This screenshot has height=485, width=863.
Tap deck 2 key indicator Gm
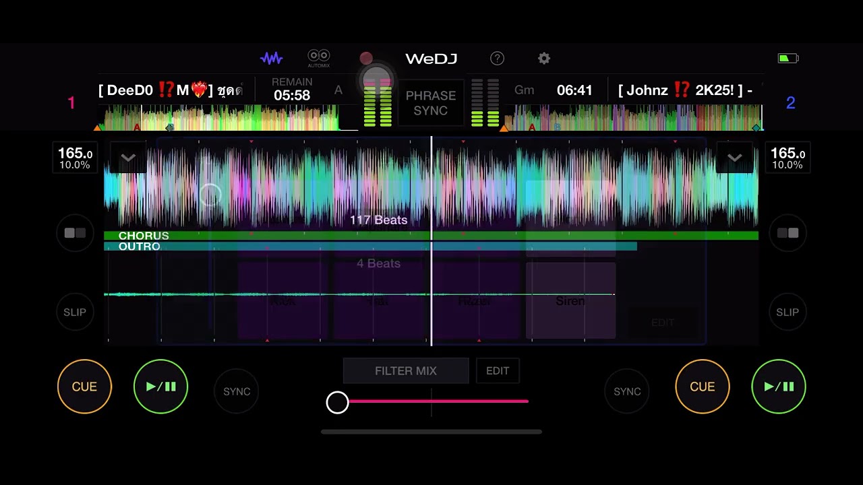pyautogui.click(x=525, y=90)
